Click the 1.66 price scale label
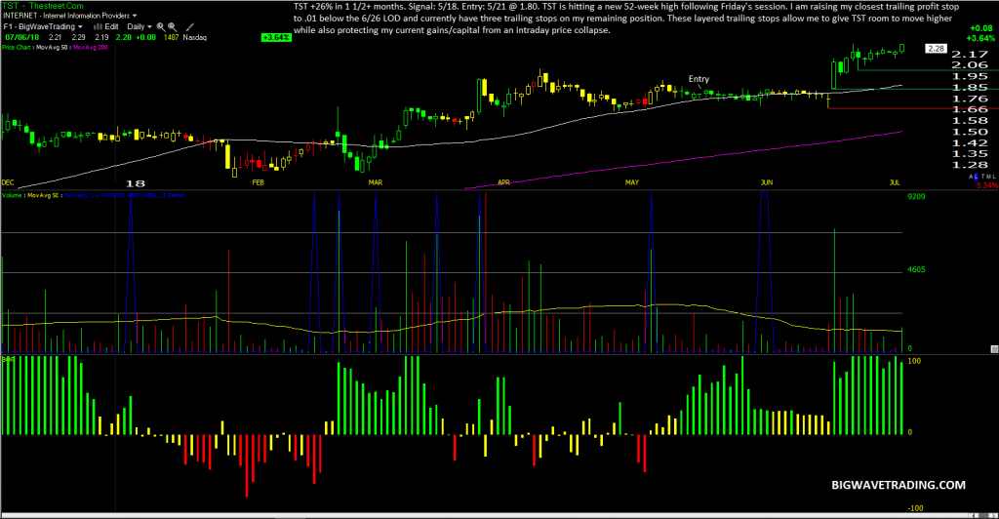This screenshot has width=999, height=519. (969, 109)
